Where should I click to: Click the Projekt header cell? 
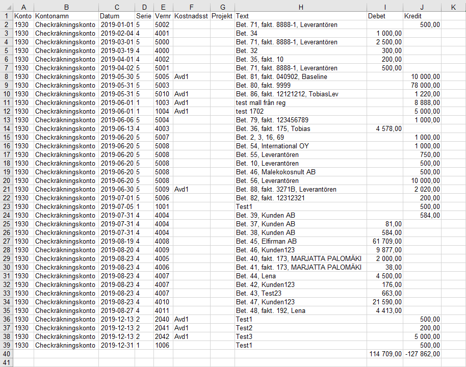point(223,16)
